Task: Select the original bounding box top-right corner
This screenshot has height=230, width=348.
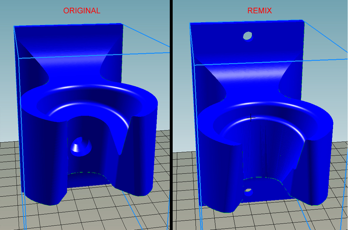Action: pos(122,23)
